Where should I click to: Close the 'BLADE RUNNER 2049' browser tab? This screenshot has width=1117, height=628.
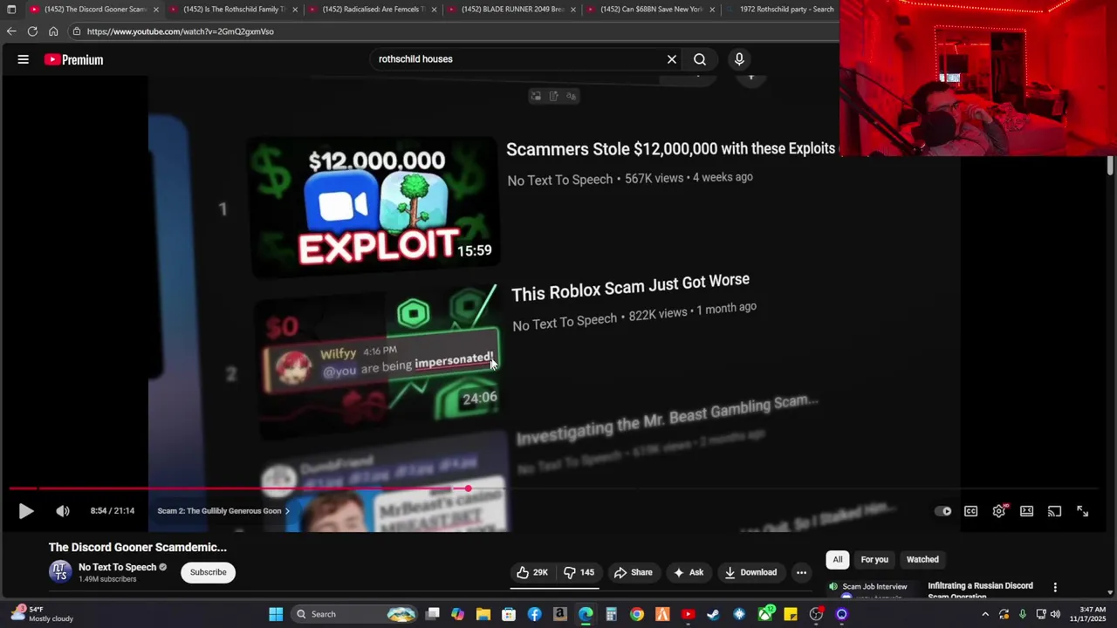coord(572,10)
